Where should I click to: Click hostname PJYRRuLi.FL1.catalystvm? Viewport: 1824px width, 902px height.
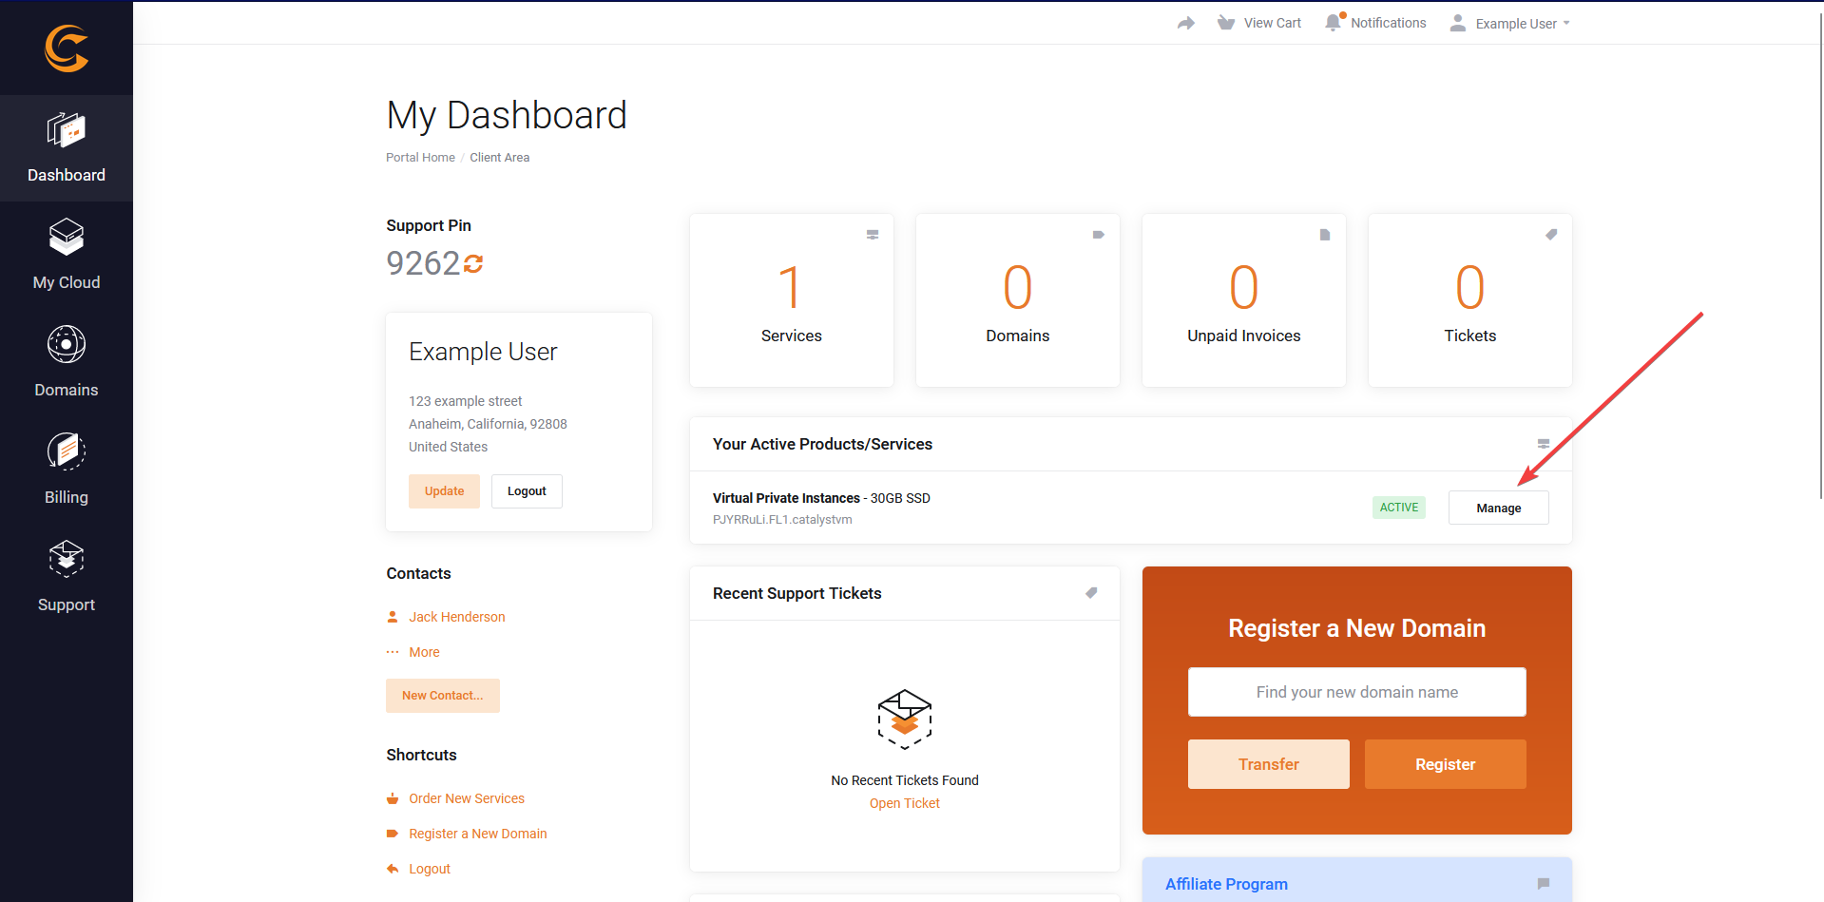point(782,520)
